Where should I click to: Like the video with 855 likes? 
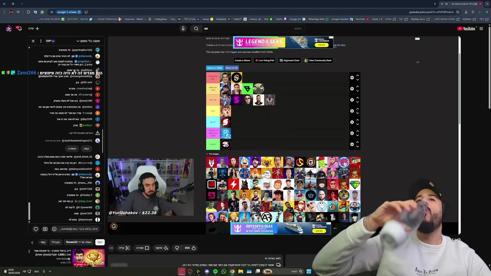(191, 248)
